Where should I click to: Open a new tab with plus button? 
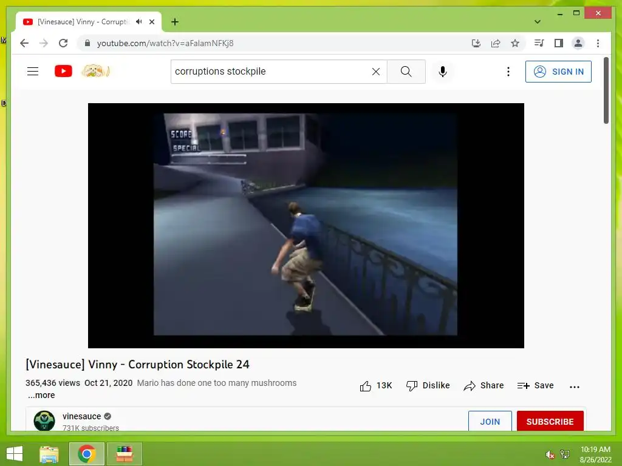(174, 22)
